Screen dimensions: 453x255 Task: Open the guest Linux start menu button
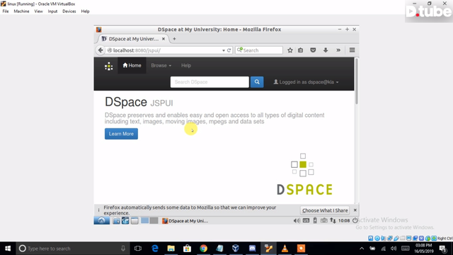click(x=101, y=220)
